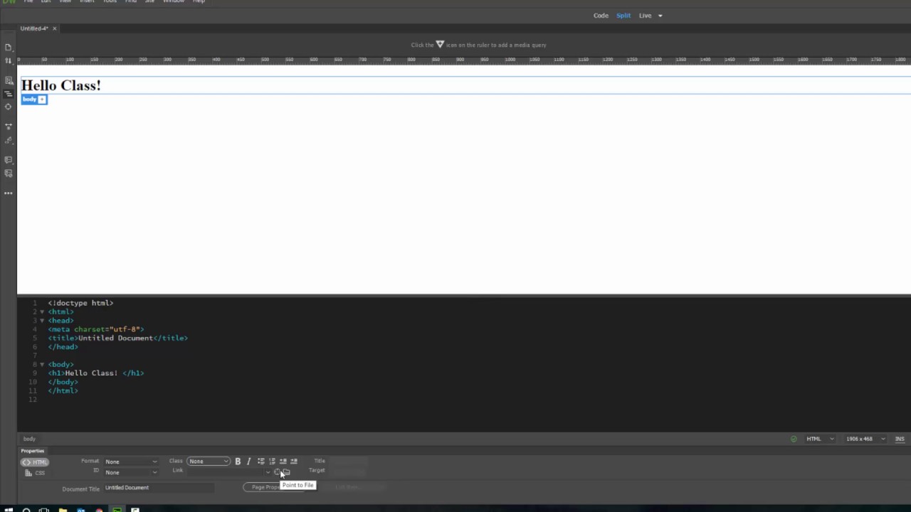Open Windows Start menu
911x512 pixels.
pyautogui.click(x=9, y=509)
